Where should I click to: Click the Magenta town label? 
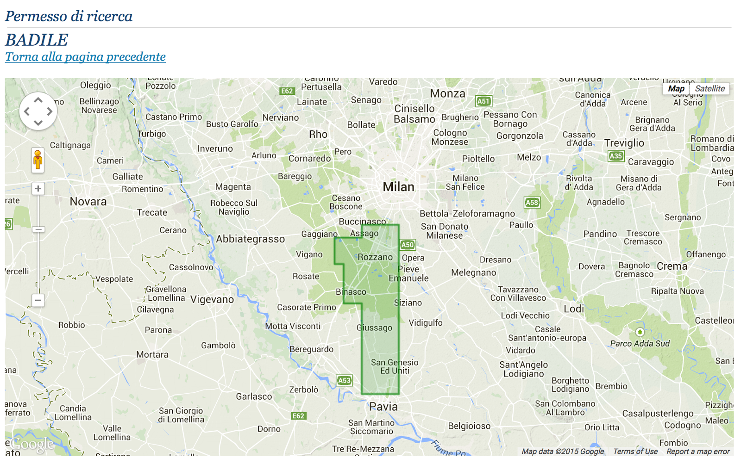pyautogui.click(x=233, y=187)
